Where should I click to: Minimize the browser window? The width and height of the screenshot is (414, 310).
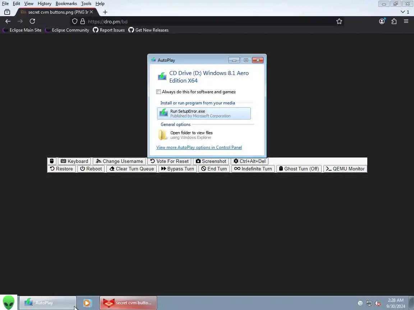(384, 4)
